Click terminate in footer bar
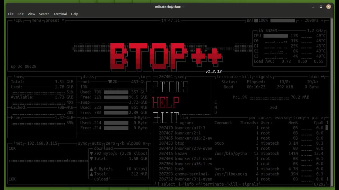Image resolution: width=339 pixels, height=190 pixels. click(213, 184)
